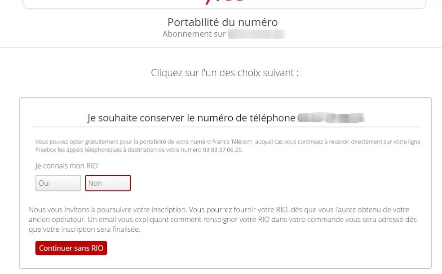The image size is (442, 274).
Task: Click the blurred subscription address after "Abonnement sur"
Action: point(256,34)
